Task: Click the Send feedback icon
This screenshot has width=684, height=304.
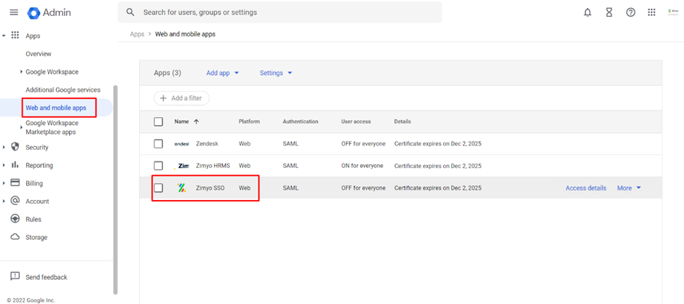Action: click(15, 276)
